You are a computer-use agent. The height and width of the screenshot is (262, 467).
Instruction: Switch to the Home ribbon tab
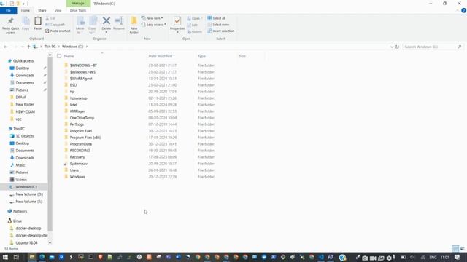[x=26, y=10]
